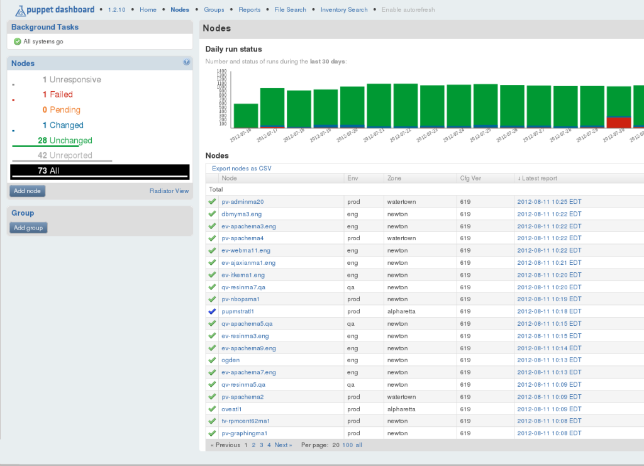Click the Nodes sidebar panel heading
This screenshot has height=466, width=644.
tap(23, 64)
